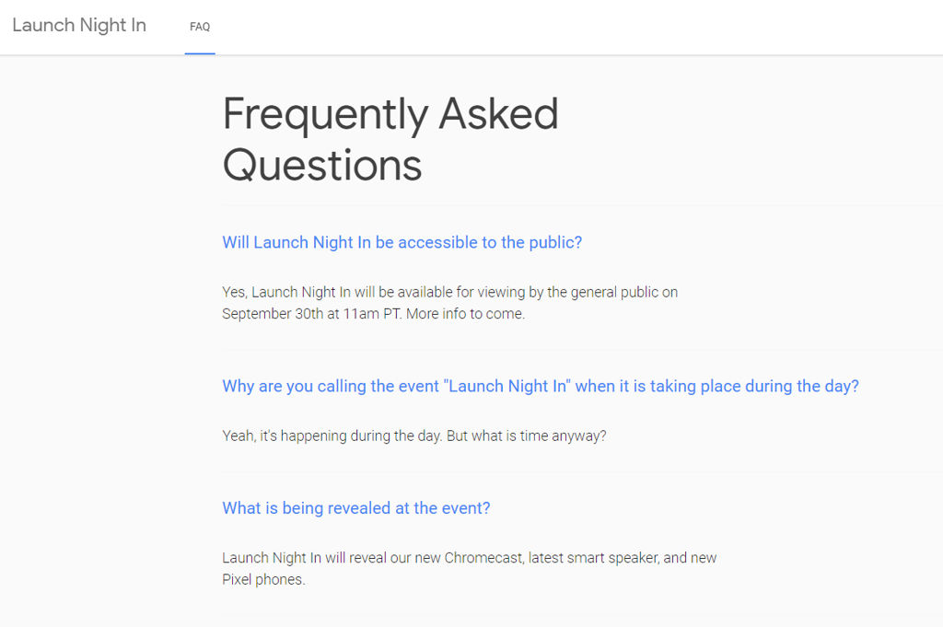This screenshot has width=943, height=627.
Task: Expand the What is being revealed question
Action: [x=355, y=507]
